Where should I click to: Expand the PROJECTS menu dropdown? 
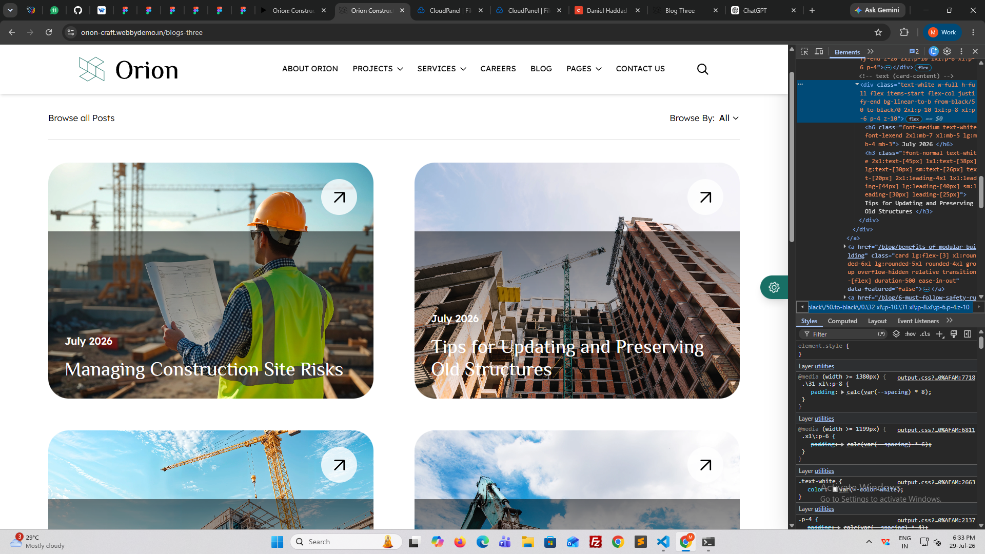click(x=378, y=69)
